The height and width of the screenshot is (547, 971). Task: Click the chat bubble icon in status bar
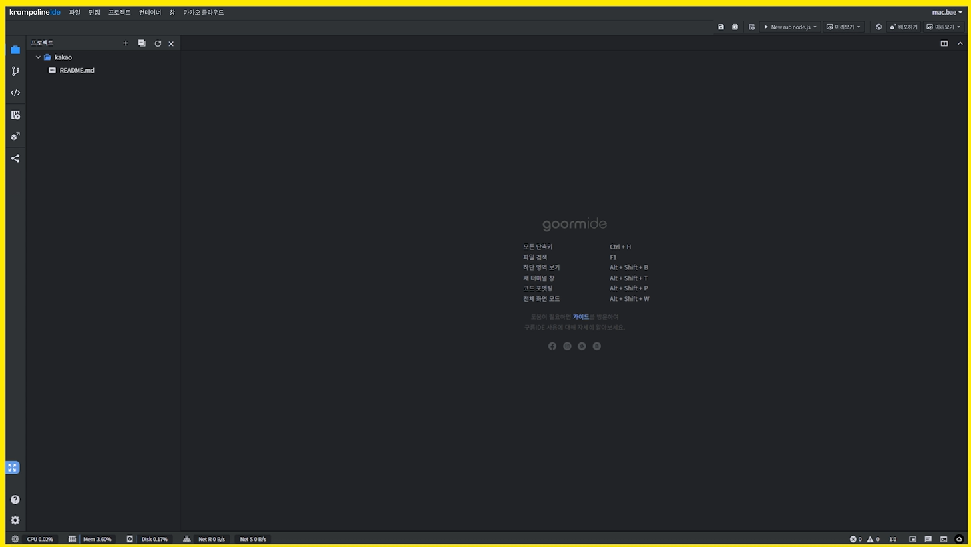click(928, 539)
